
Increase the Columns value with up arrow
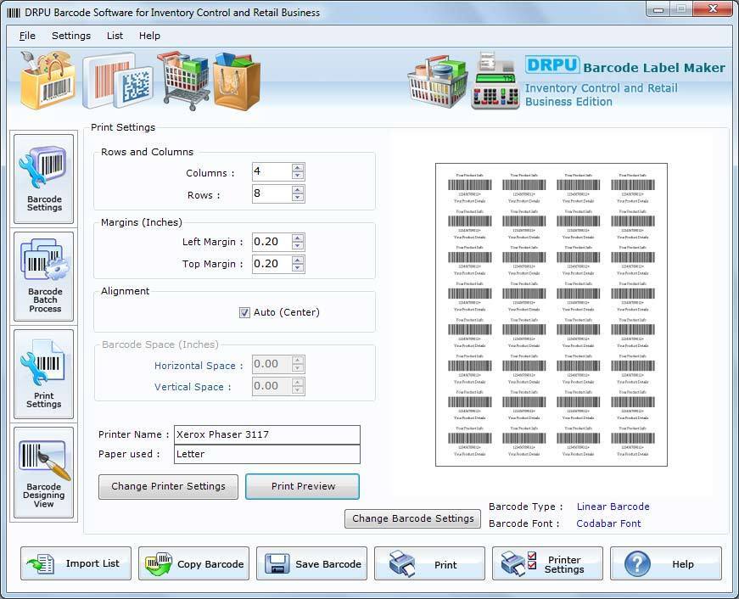297,167
